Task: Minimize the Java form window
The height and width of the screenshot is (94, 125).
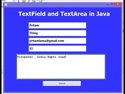Action: [x=108, y=4]
